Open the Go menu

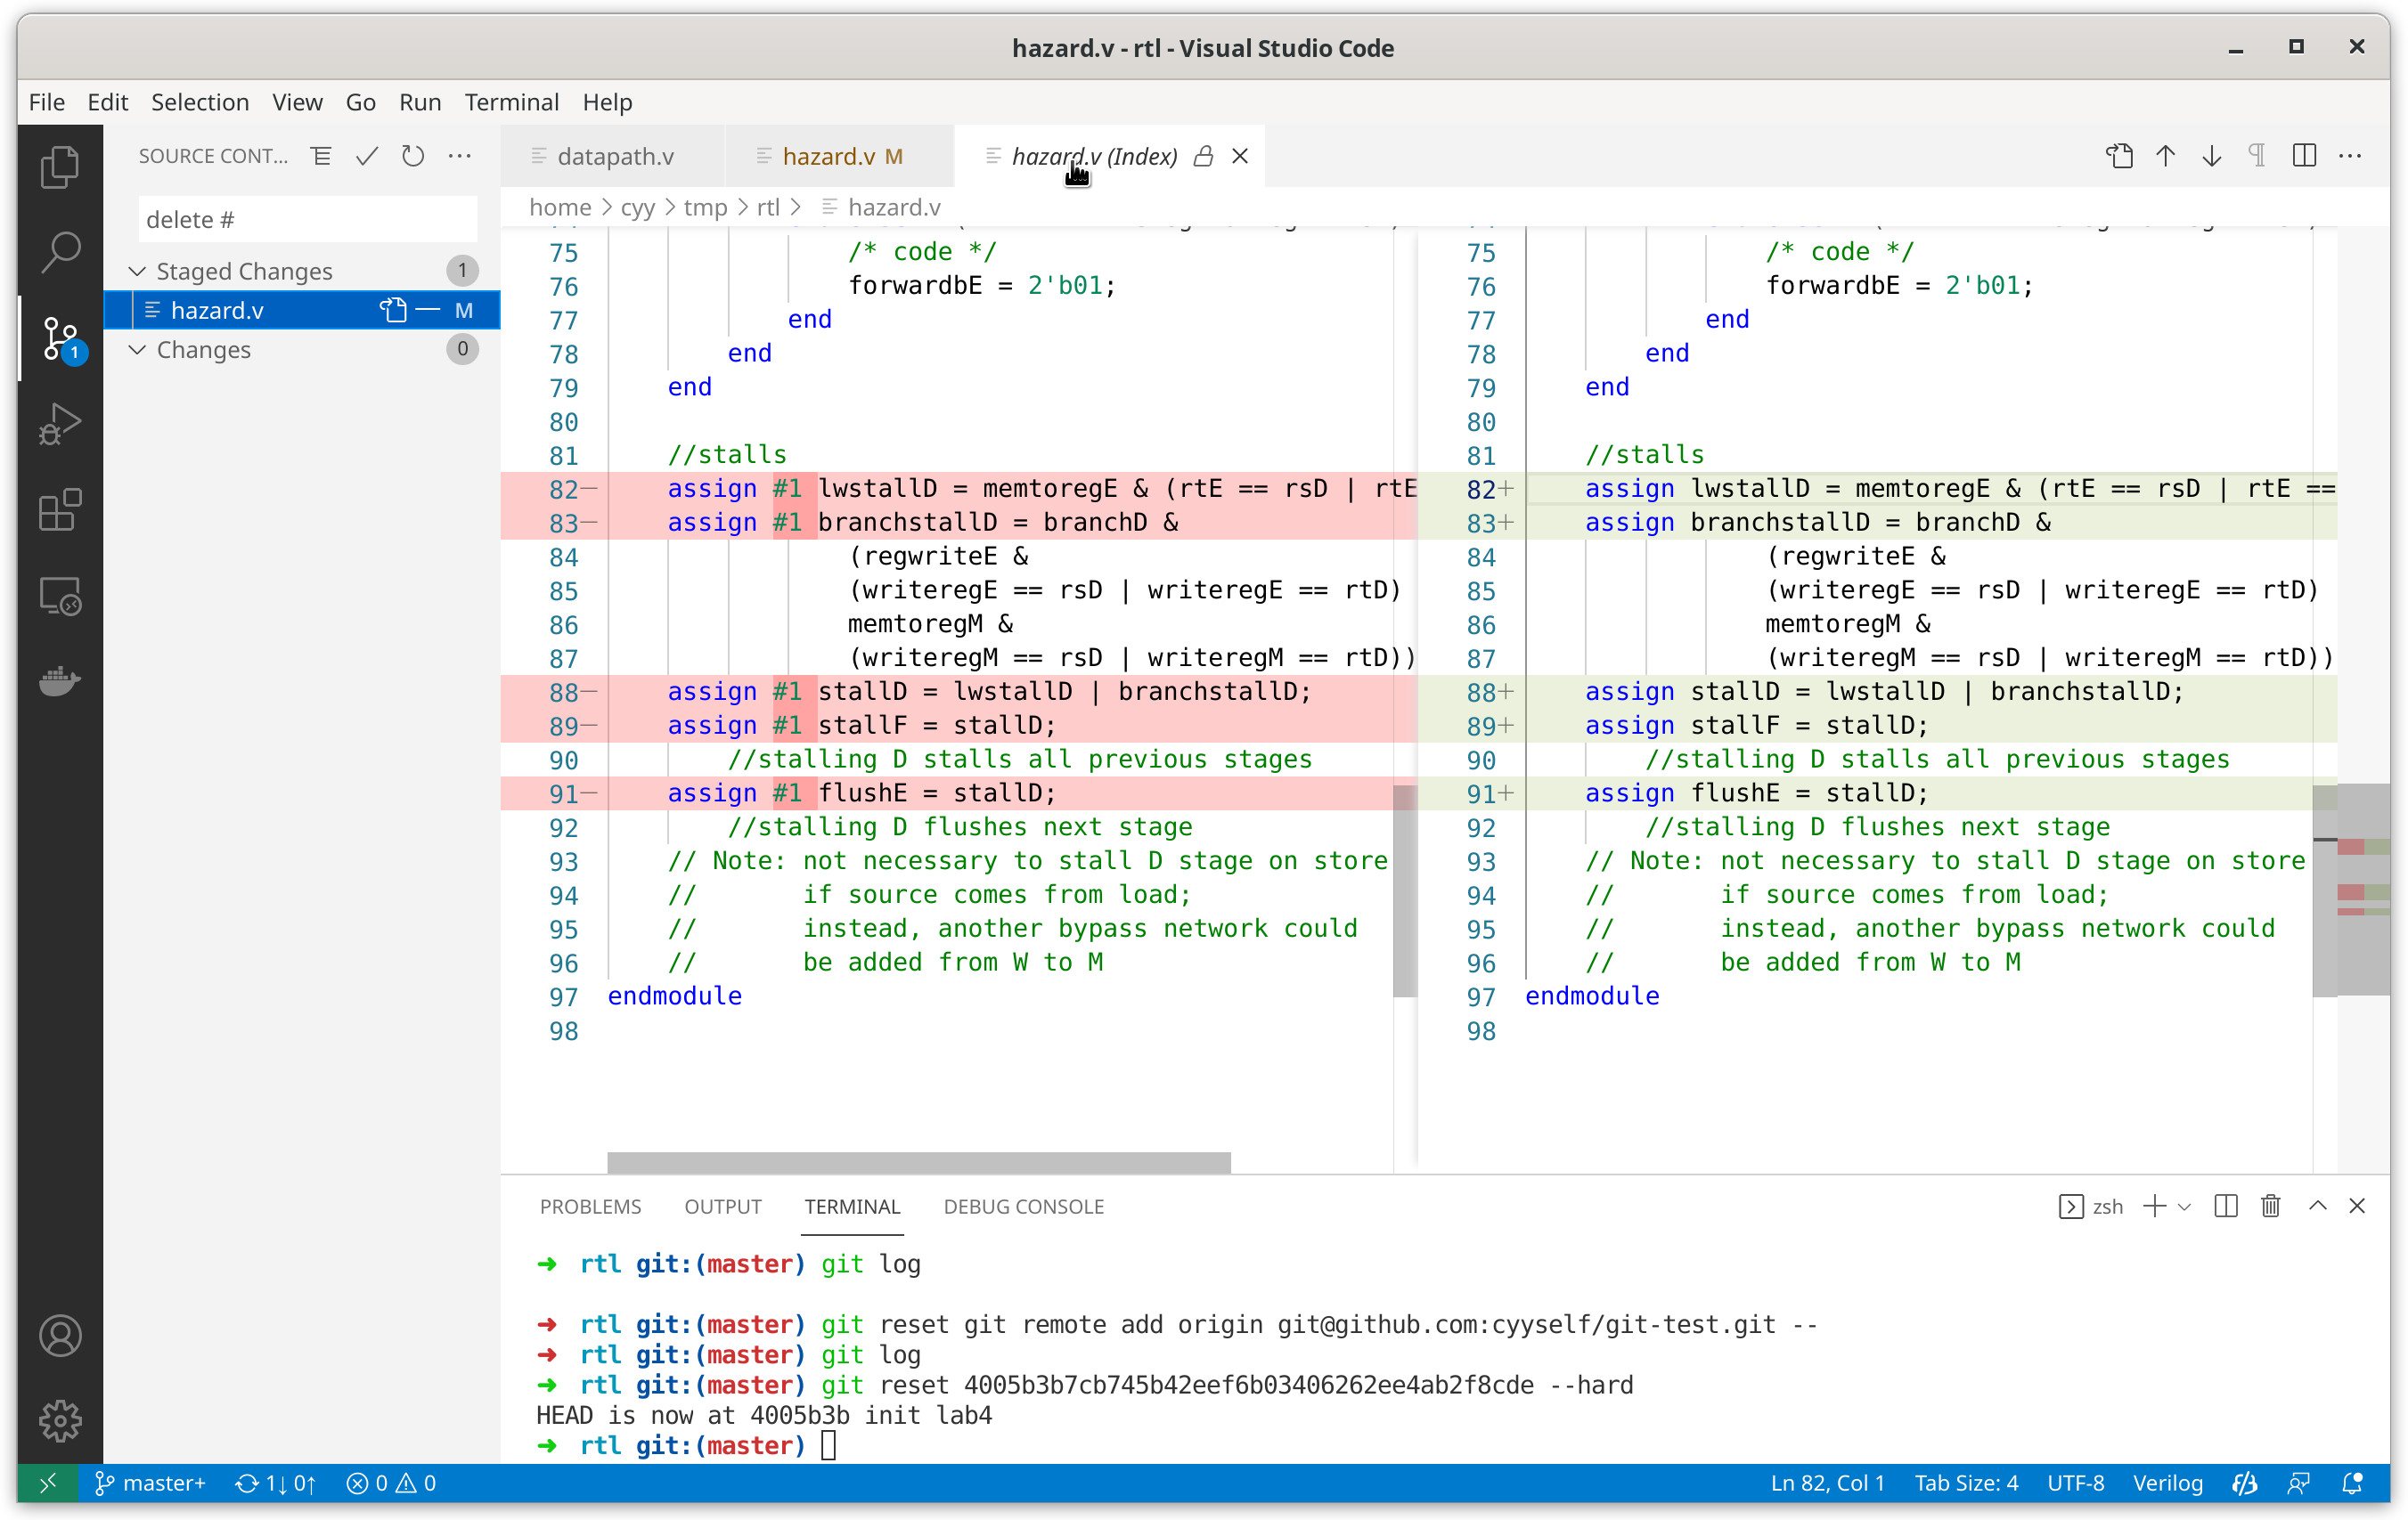(x=360, y=102)
